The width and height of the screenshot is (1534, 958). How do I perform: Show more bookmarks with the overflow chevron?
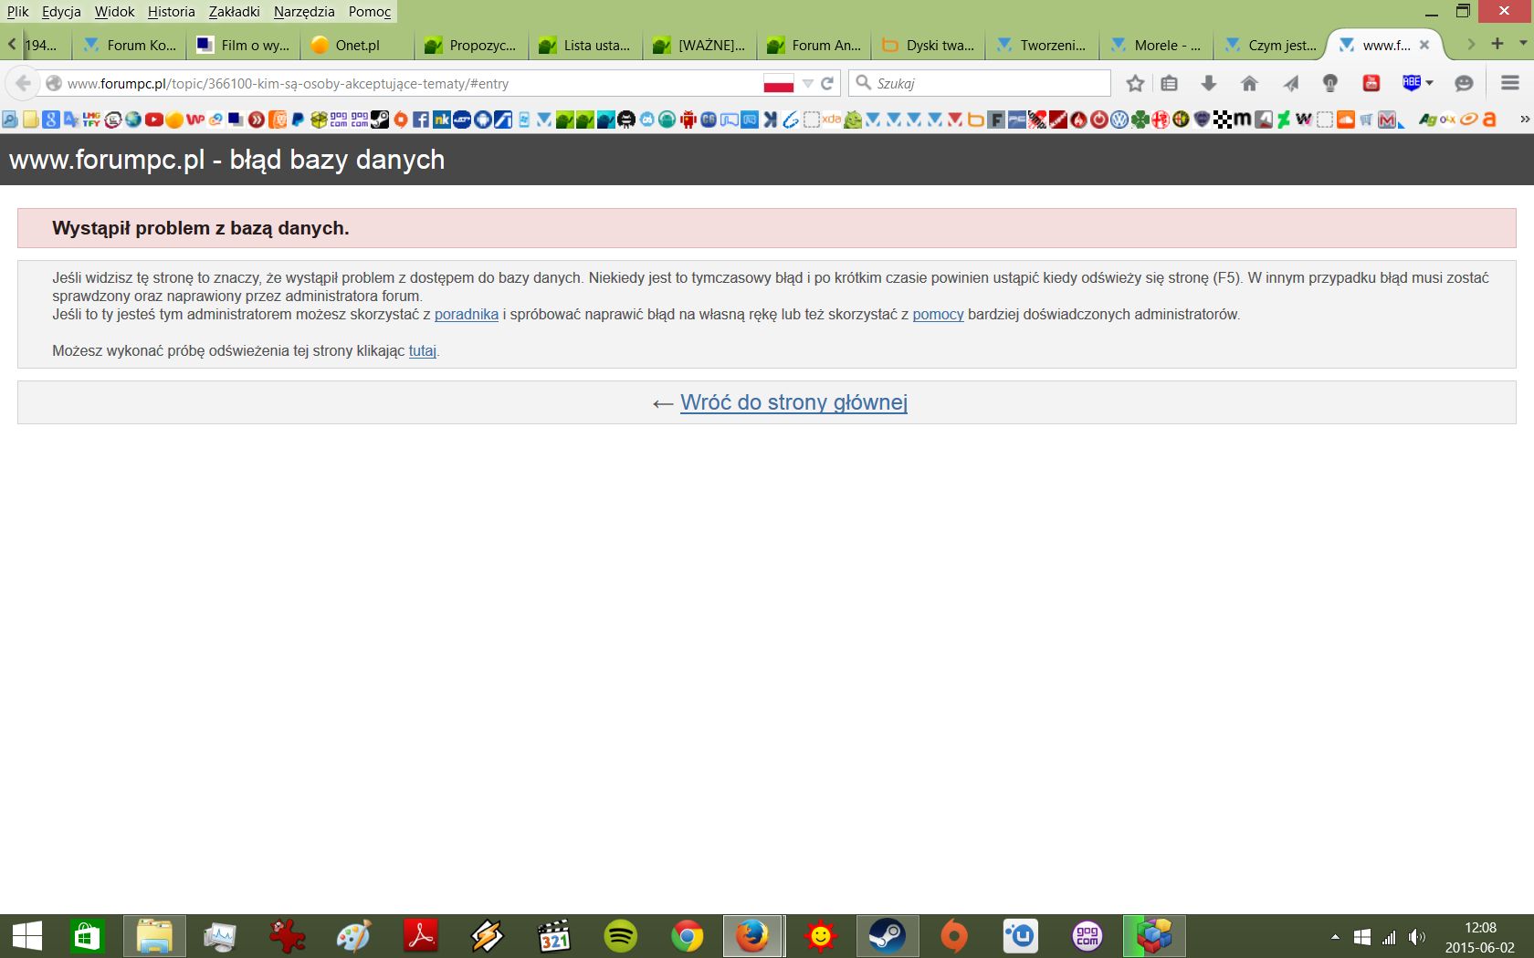click(x=1524, y=120)
